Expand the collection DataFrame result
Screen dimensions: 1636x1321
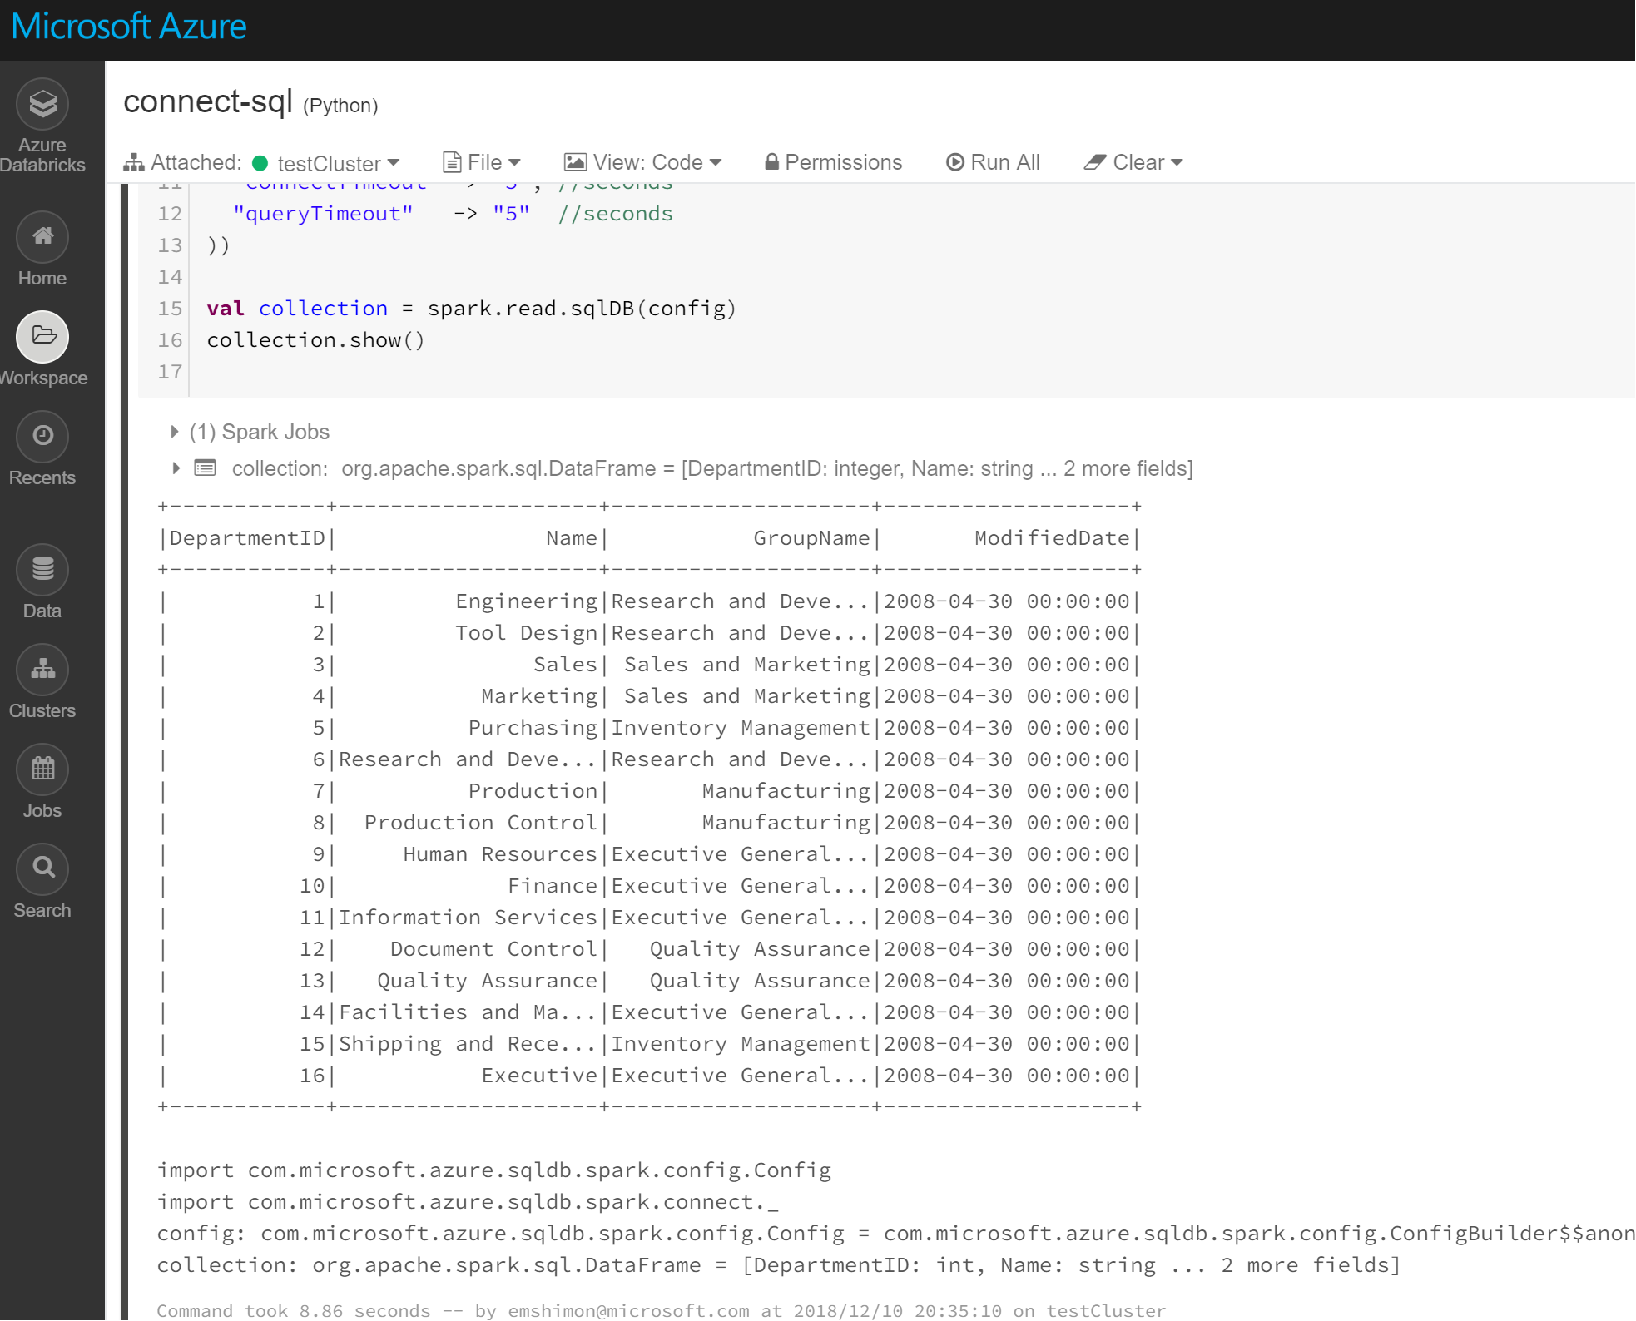point(176,468)
